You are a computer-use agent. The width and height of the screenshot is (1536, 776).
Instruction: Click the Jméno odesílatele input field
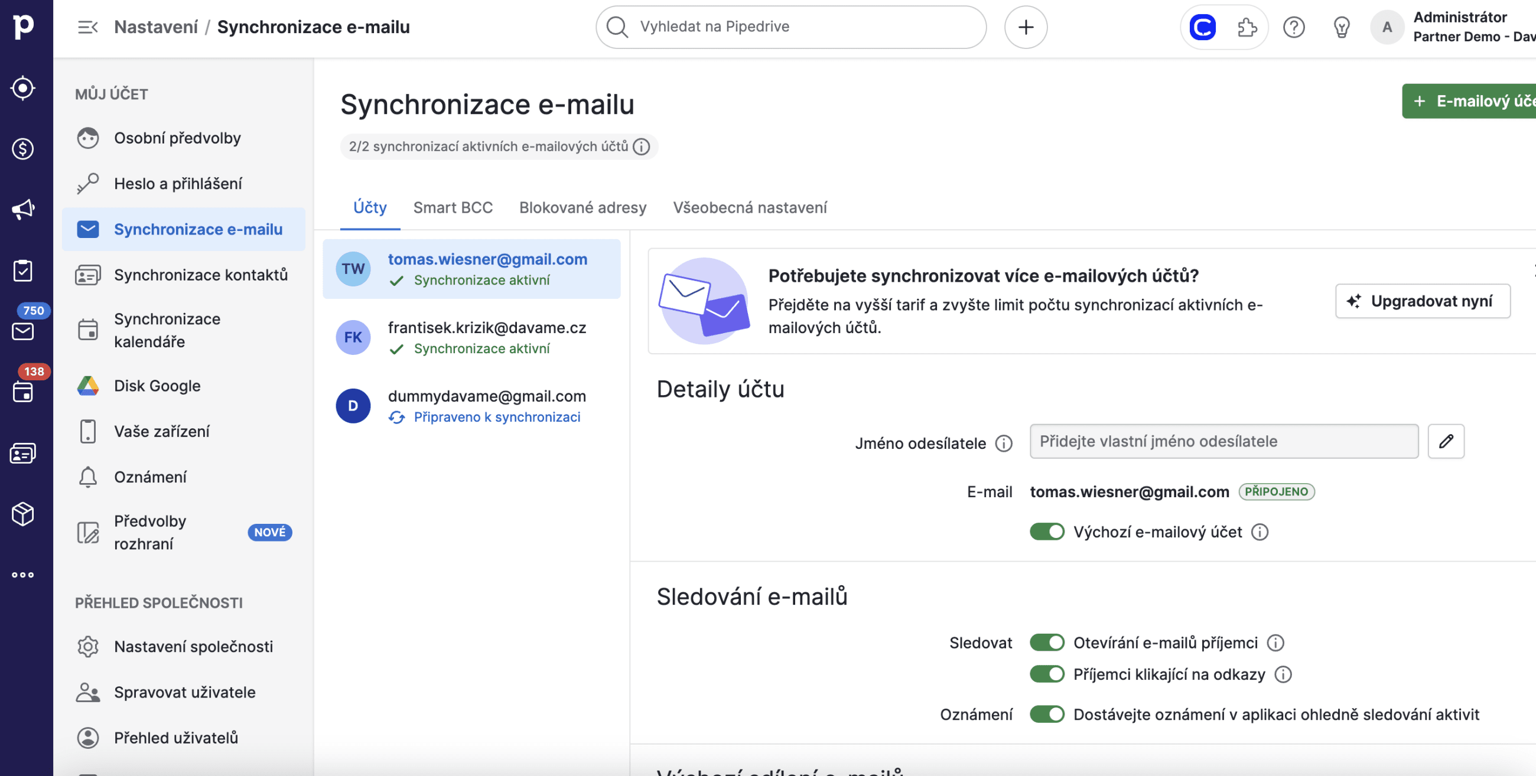[x=1223, y=441]
